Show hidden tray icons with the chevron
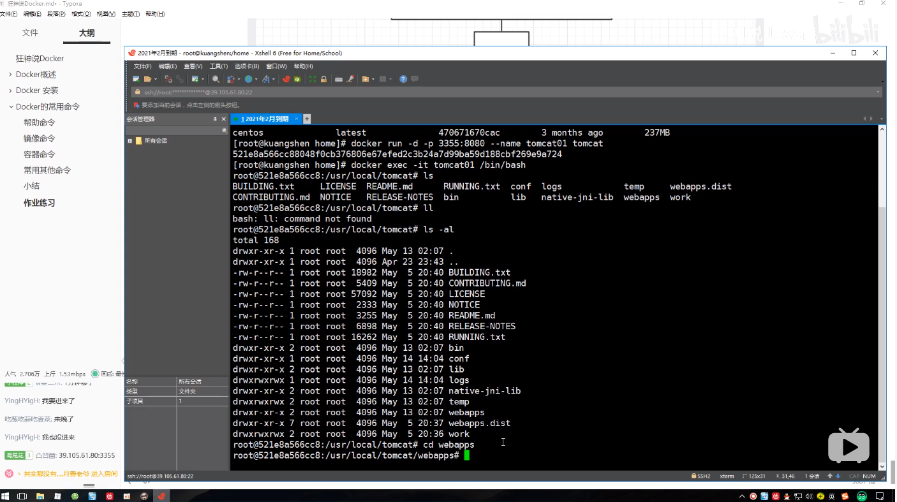897x502 pixels. tap(742, 496)
